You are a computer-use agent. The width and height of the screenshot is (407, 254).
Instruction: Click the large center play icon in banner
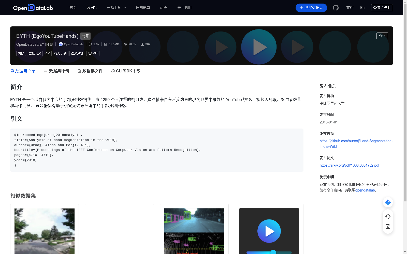click(259, 47)
